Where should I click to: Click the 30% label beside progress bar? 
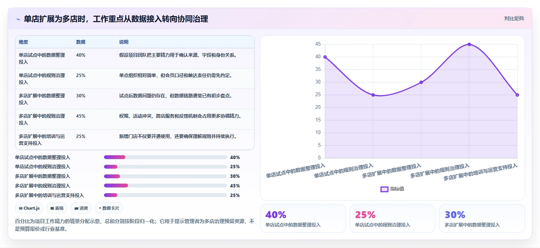pyautogui.click(x=235, y=176)
